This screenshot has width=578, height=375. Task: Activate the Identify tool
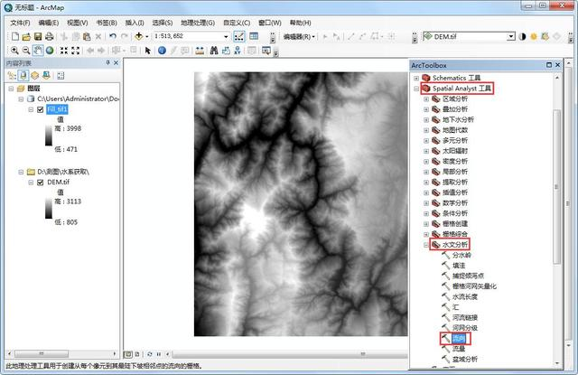(x=162, y=51)
